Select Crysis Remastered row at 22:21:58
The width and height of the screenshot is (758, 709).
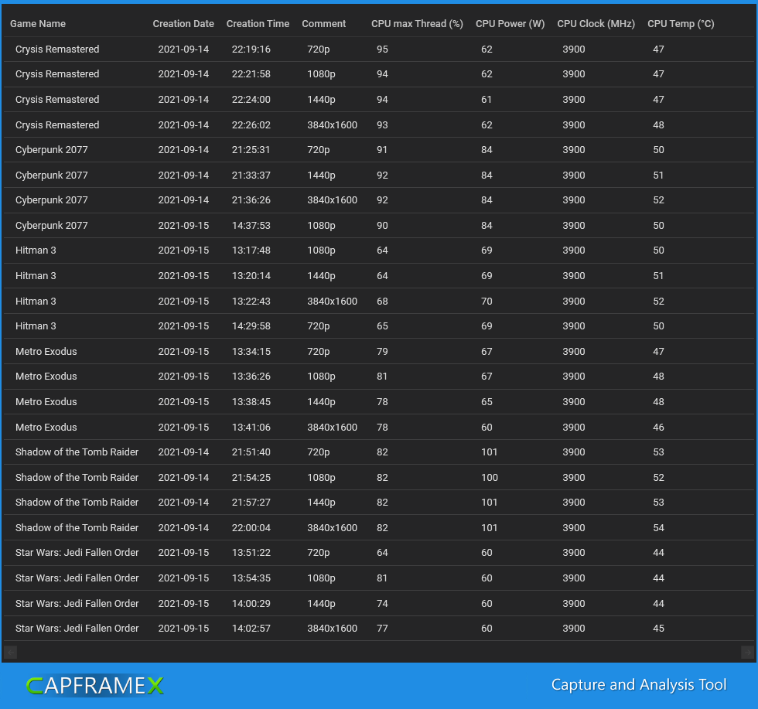[x=379, y=74]
